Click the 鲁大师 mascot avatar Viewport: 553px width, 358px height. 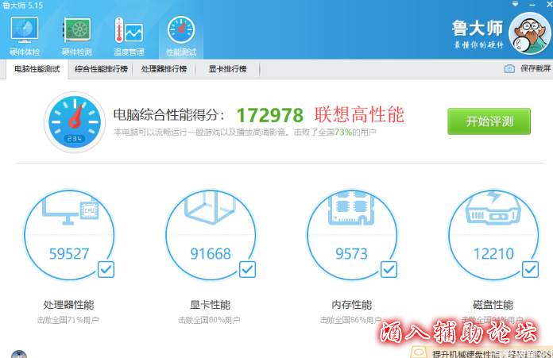[x=530, y=33]
